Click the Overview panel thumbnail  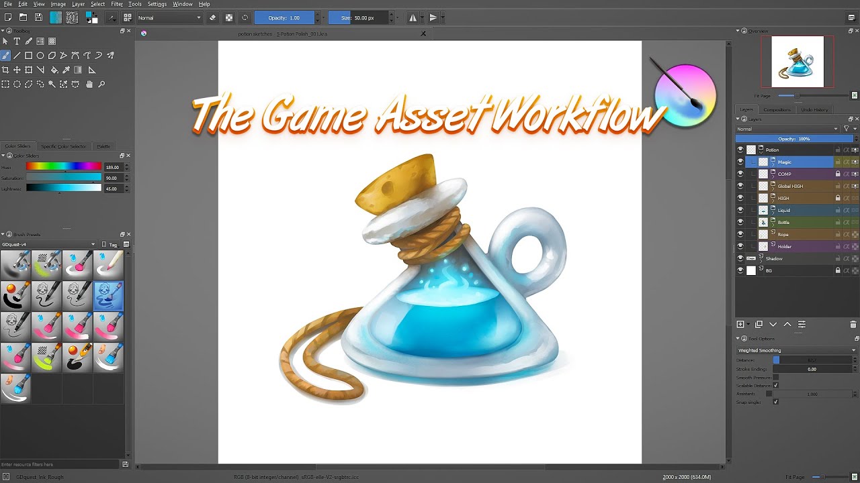click(796, 62)
